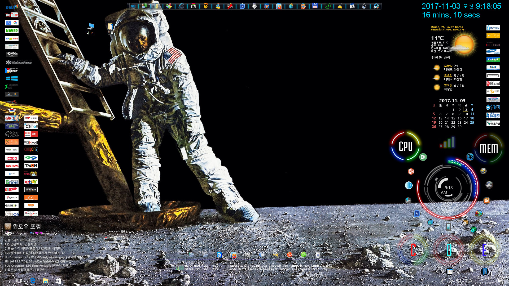The width and height of the screenshot is (509, 286).
Task: Click the 11℃ temperature in weather widget
Action: (x=437, y=38)
